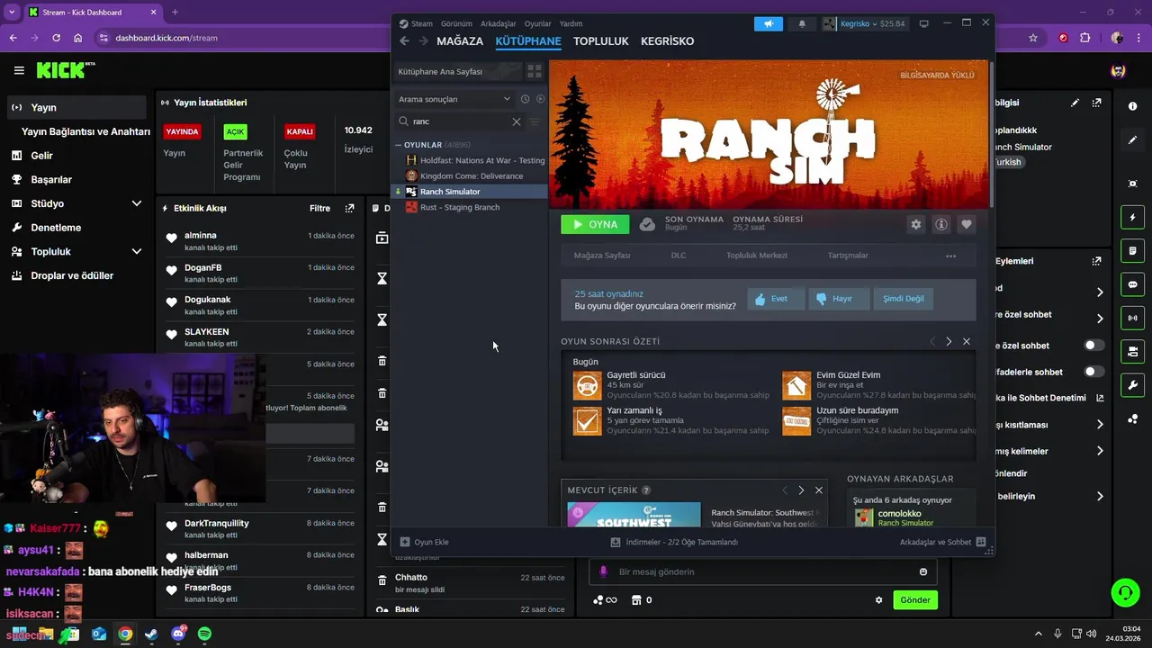Open Discord from Windows taskbar
The image size is (1152, 648).
coord(177,634)
